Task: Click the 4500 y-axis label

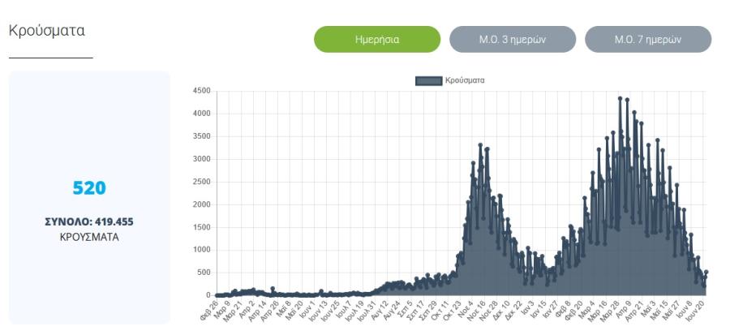Action: click(x=201, y=91)
